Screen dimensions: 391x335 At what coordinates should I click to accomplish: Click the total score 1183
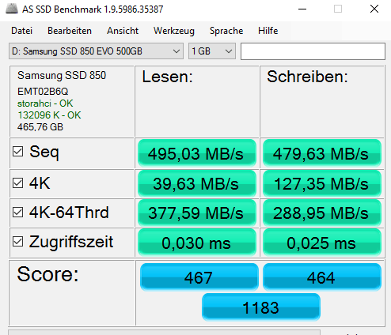[x=261, y=307]
